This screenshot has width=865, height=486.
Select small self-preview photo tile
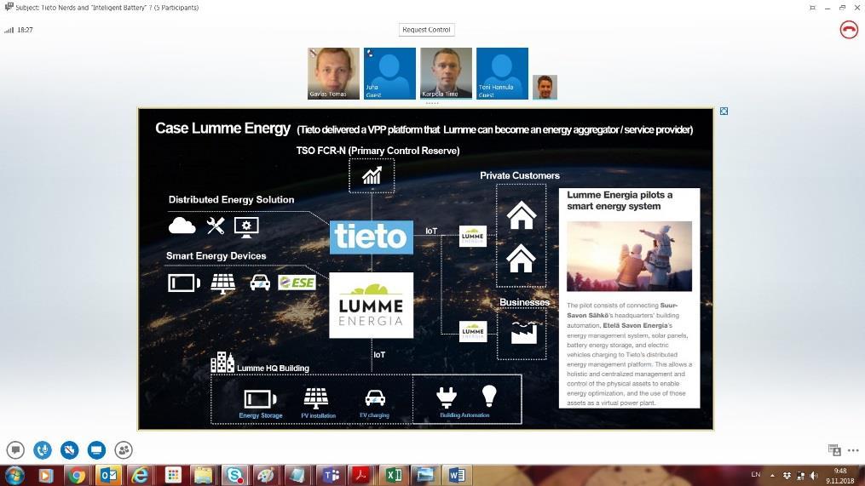coord(545,87)
